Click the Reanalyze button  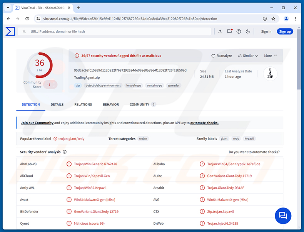point(221,56)
